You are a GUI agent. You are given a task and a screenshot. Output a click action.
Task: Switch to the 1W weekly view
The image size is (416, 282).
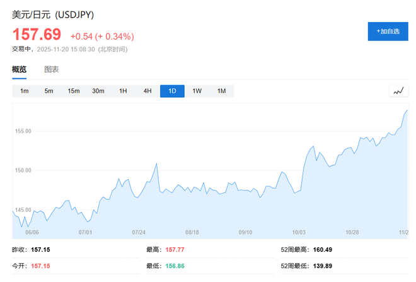tap(197, 91)
